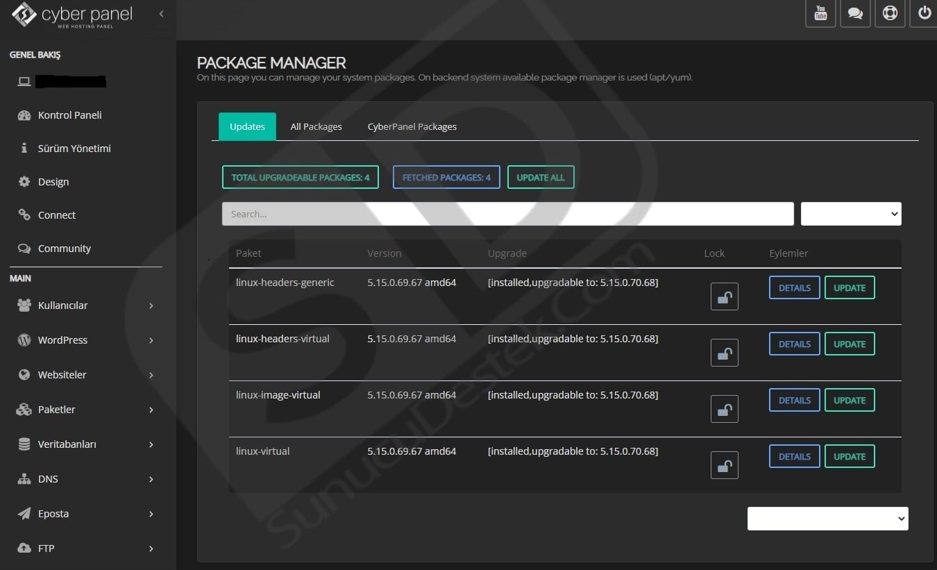Expand the FTP submenu arrow
This screenshot has width=937, height=570.
point(151,548)
